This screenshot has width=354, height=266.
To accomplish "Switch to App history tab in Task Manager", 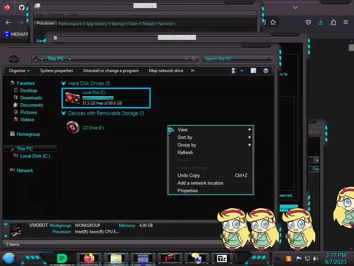I will pyautogui.click(x=97, y=24).
